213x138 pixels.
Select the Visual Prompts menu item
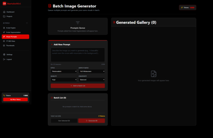(x=16, y=37)
